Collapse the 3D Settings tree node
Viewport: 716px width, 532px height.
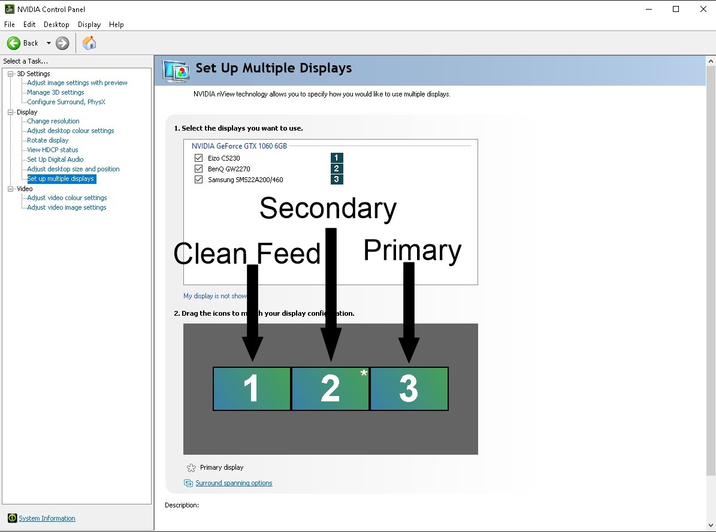pyautogui.click(x=11, y=74)
